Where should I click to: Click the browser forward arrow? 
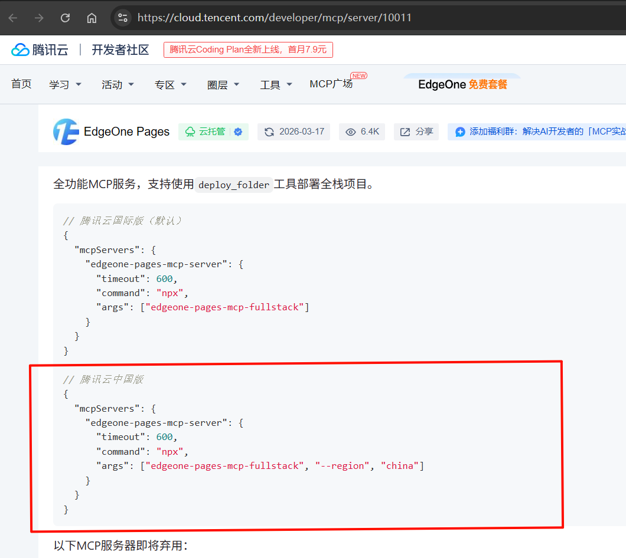point(39,18)
